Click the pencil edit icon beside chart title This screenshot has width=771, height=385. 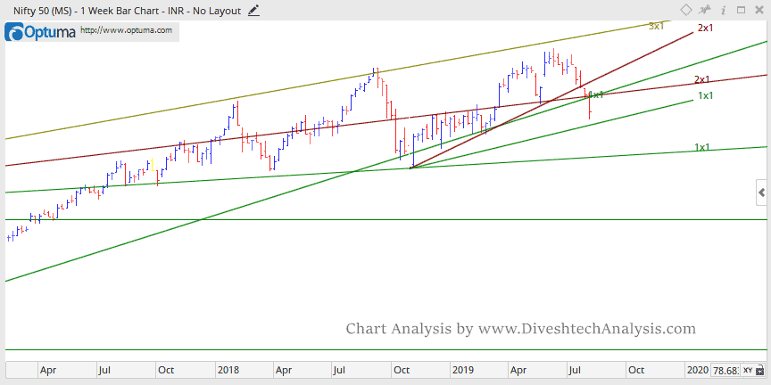tap(254, 11)
